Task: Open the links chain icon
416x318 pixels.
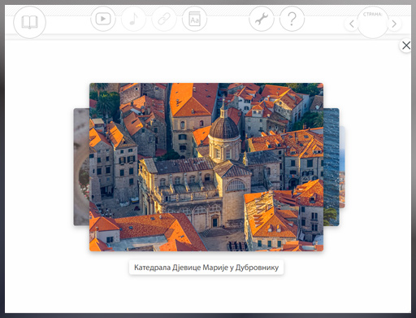Action: point(164,19)
